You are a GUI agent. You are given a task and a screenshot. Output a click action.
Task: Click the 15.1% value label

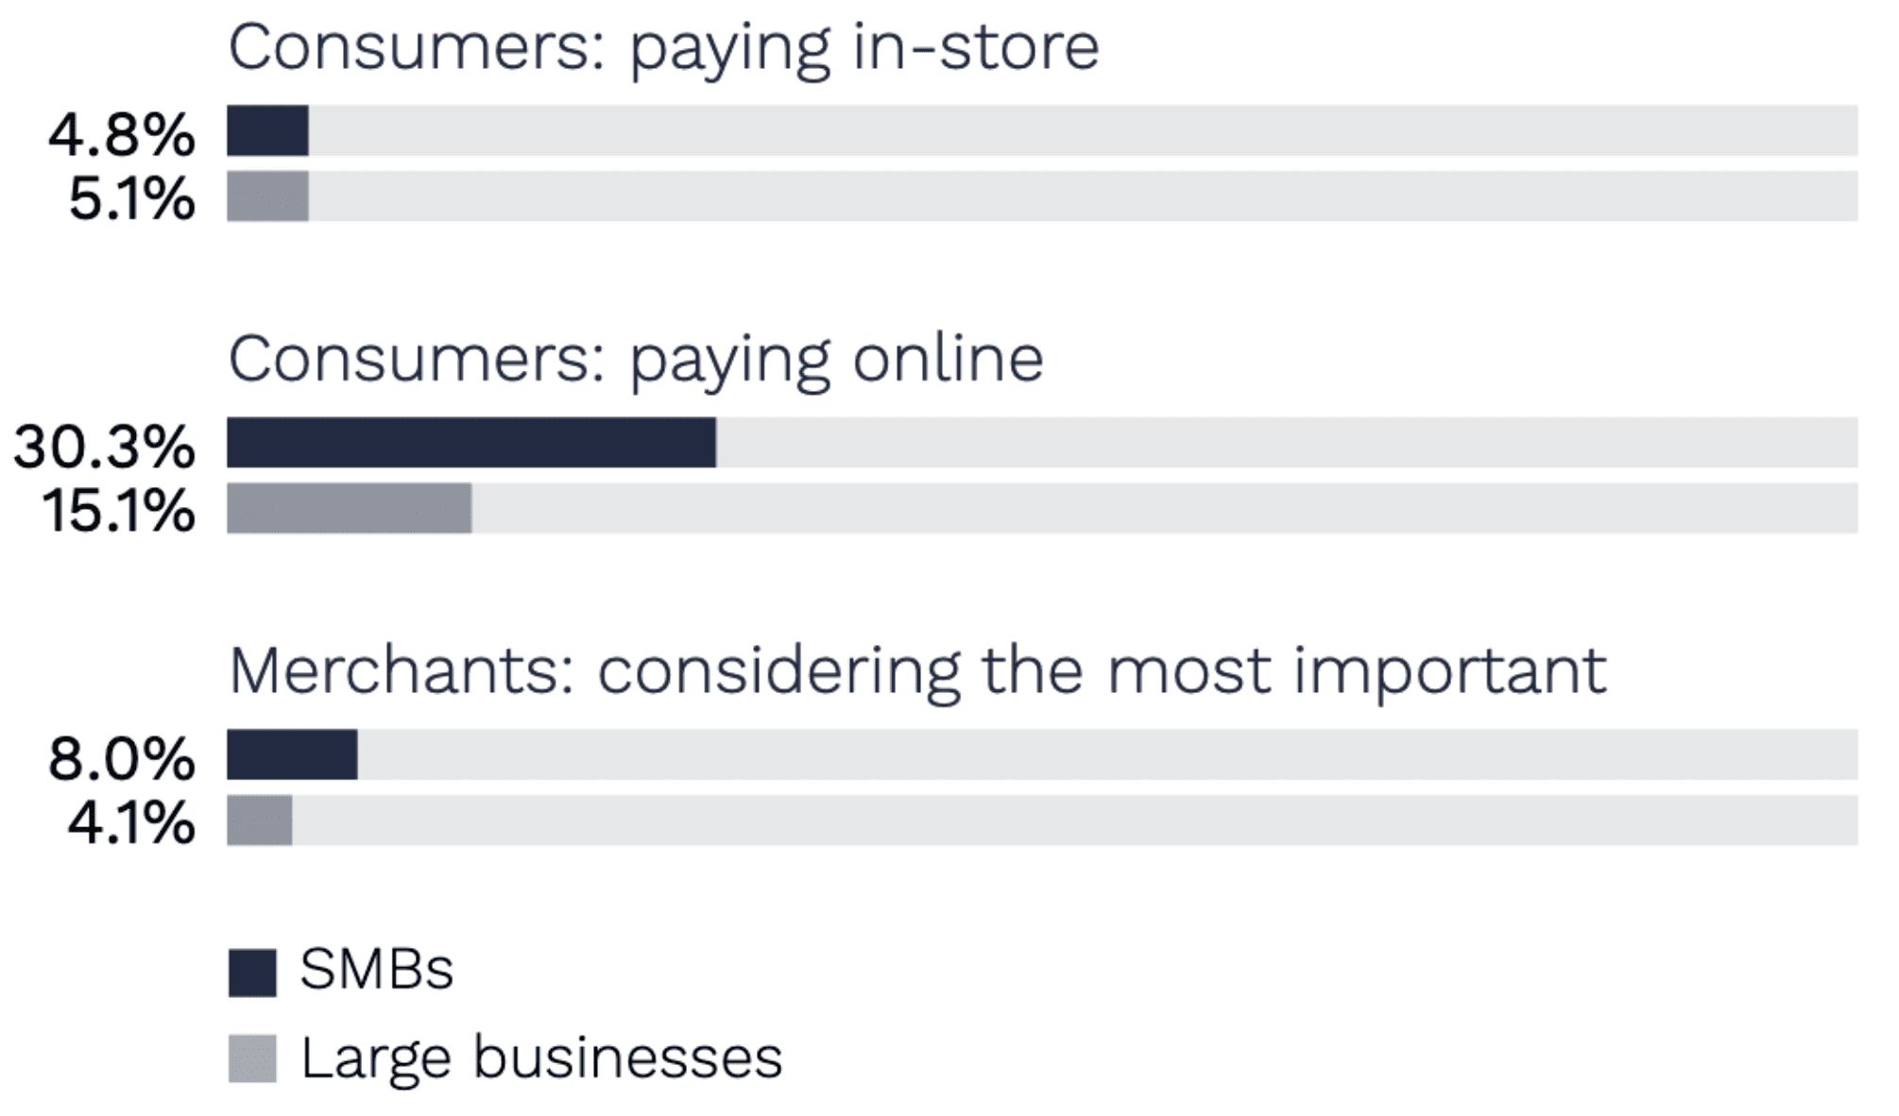118,511
